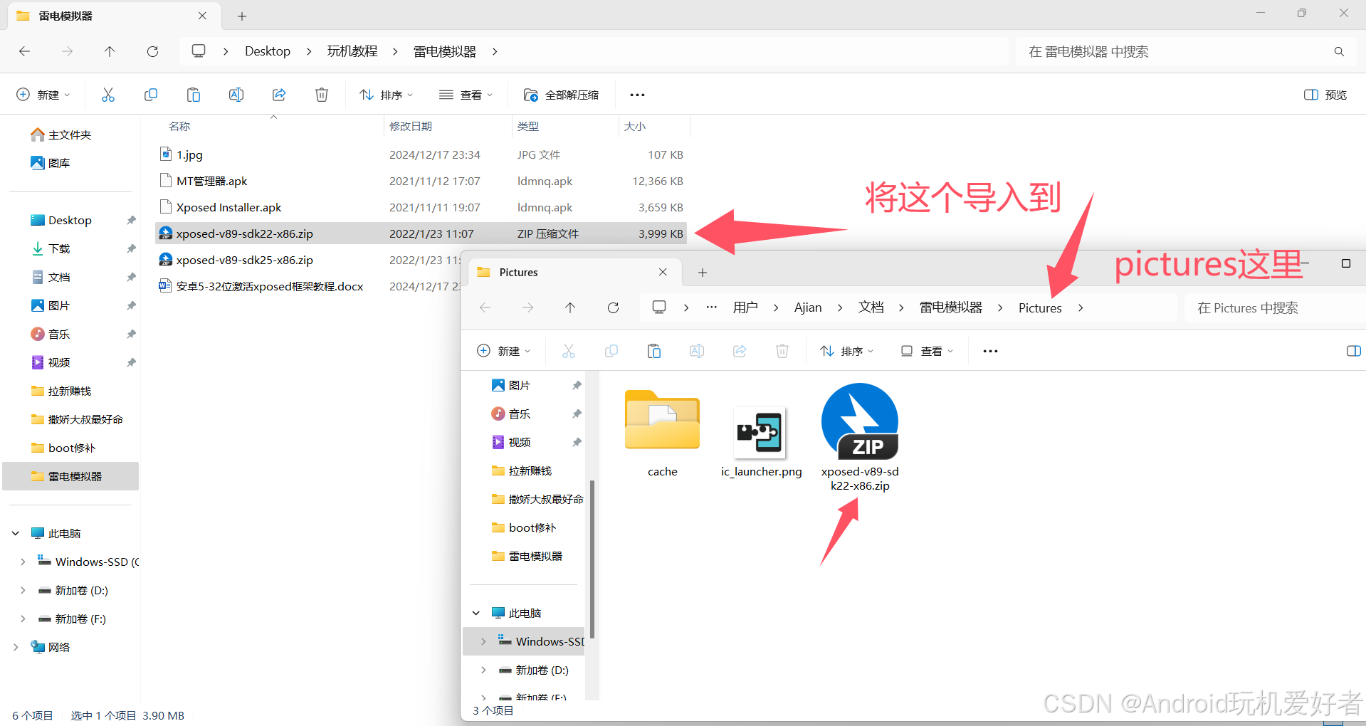Open 排序 dropdown in Pictures window

coord(847,351)
